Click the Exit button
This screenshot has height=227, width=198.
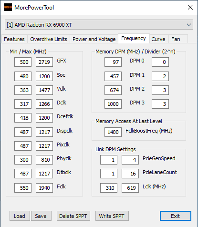click(176, 216)
